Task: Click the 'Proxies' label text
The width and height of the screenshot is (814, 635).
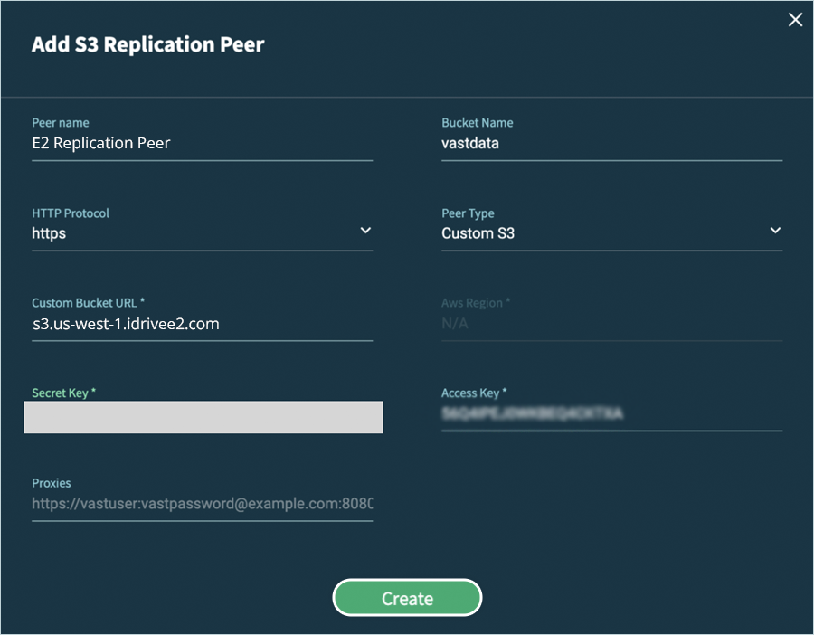Action: point(52,484)
